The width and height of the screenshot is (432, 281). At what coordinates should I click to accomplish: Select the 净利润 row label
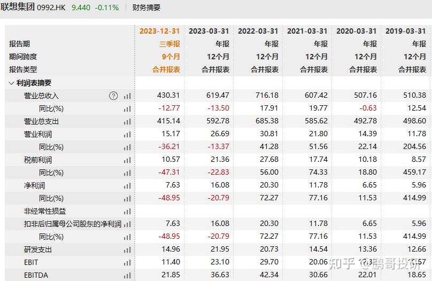tap(34, 185)
